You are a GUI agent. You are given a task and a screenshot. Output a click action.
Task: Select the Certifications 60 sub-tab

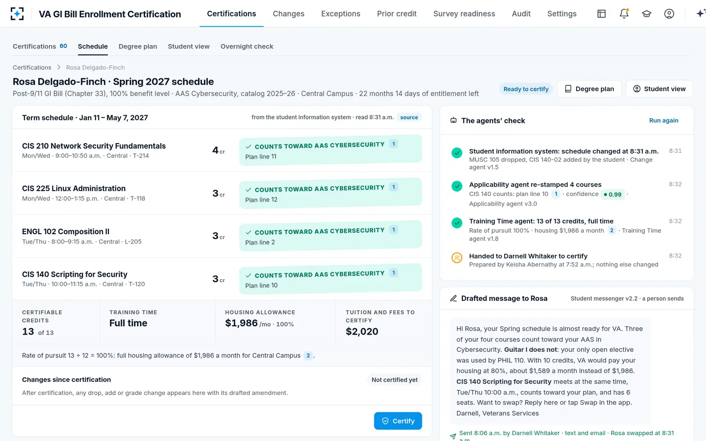pos(40,47)
